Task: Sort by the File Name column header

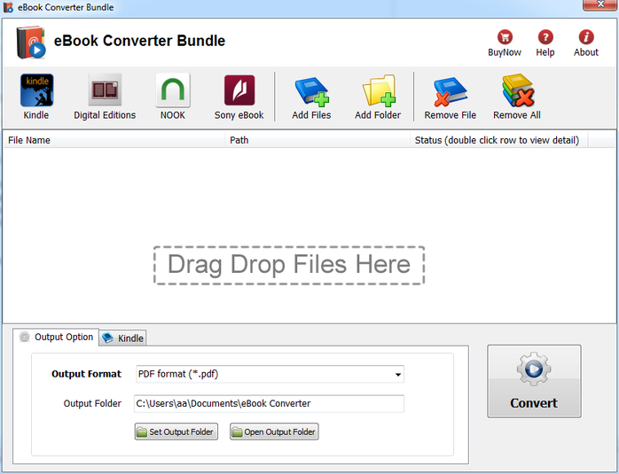Action: (x=114, y=140)
